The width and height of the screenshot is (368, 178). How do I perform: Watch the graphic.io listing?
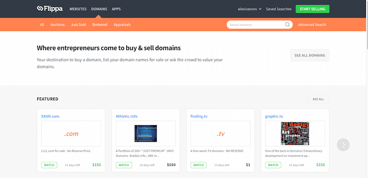[273, 165]
